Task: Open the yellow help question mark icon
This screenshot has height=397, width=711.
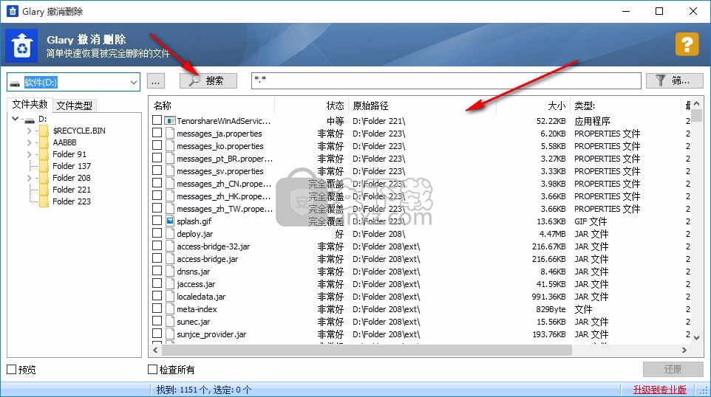Action: click(x=687, y=44)
